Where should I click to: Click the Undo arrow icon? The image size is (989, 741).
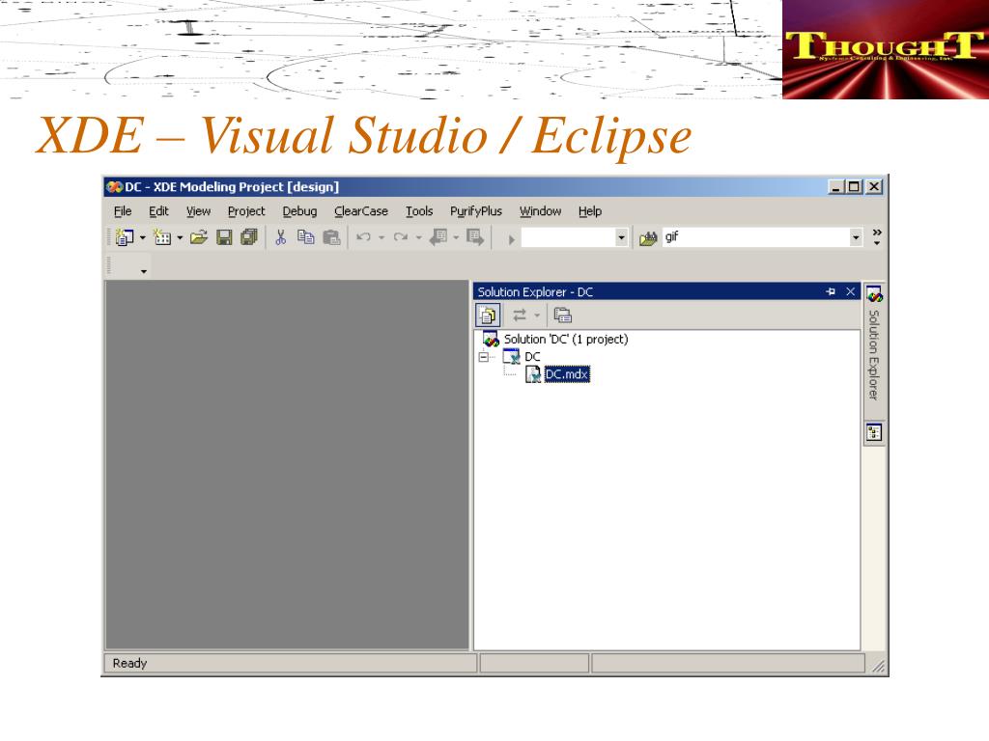pos(363,237)
